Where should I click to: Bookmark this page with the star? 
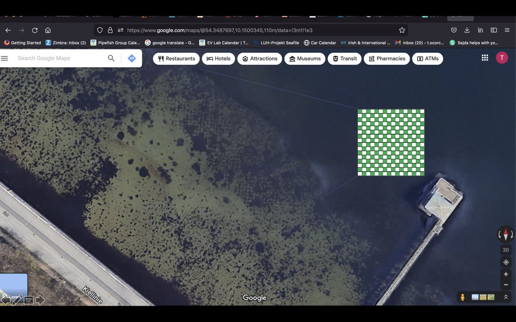click(x=402, y=30)
